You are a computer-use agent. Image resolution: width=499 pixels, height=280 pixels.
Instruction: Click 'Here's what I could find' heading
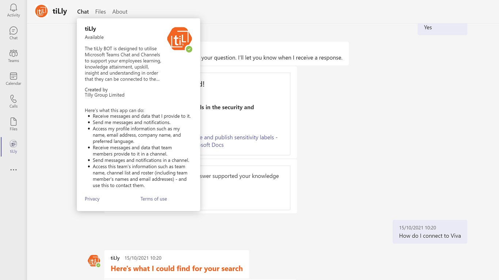click(x=177, y=269)
